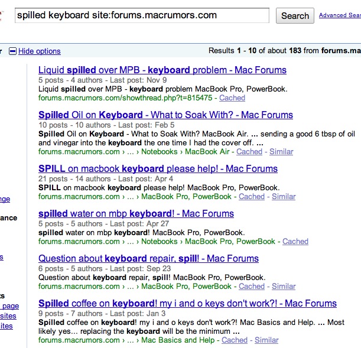
Task: Click snippet 'replacing the keyboard will be the minimum'
Action: coord(155,331)
